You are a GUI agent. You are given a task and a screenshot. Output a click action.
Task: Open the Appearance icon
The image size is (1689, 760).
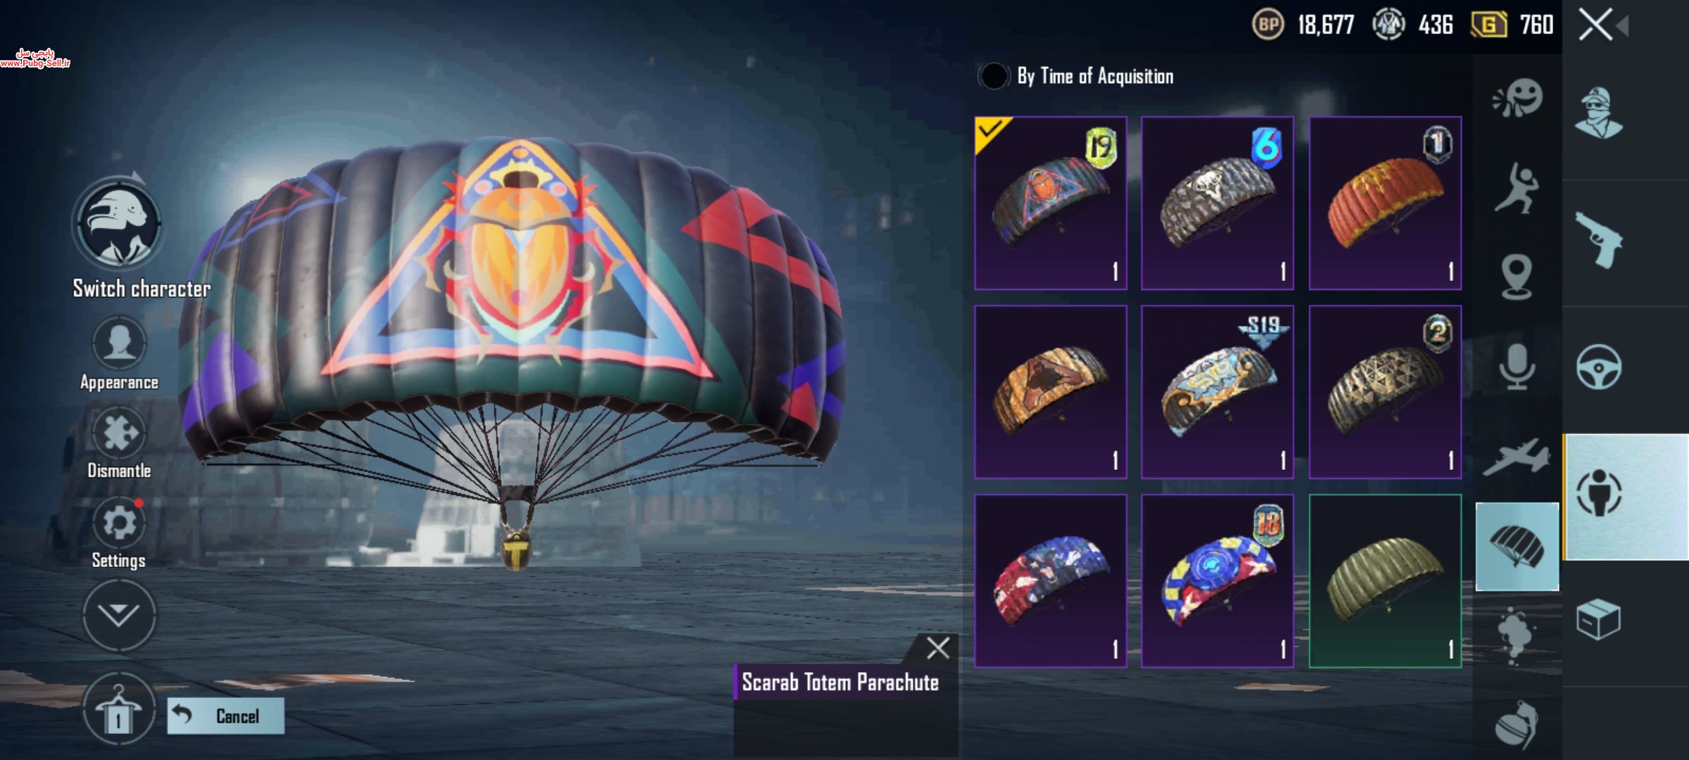click(119, 343)
